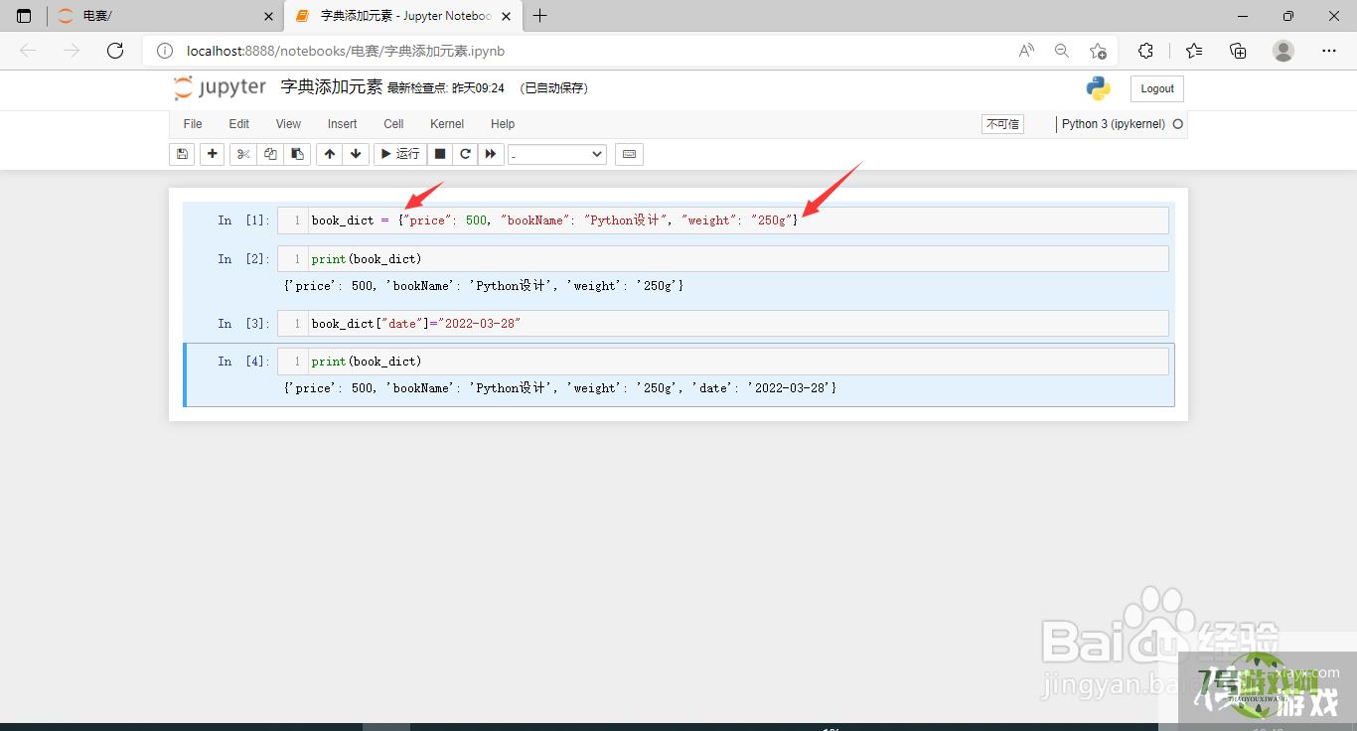Open the browser tab actions menu icon
1357x731 pixels.
24,16
